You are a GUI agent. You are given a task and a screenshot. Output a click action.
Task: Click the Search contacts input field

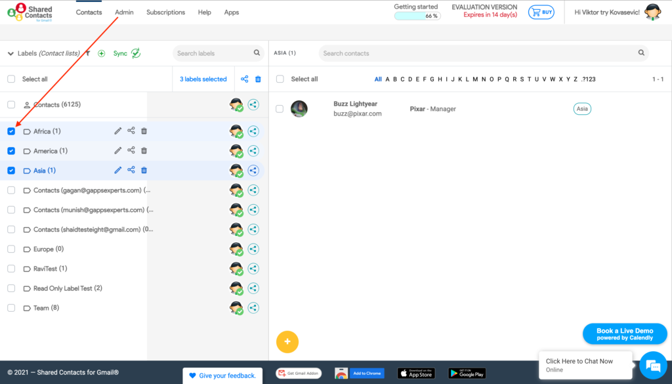point(484,53)
